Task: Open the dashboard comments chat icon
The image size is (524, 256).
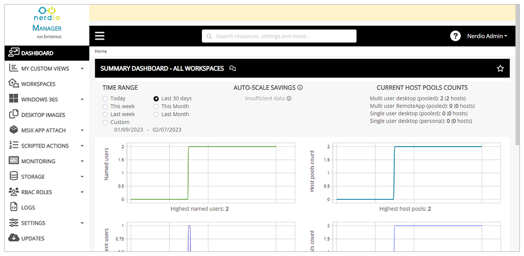Action: point(233,68)
